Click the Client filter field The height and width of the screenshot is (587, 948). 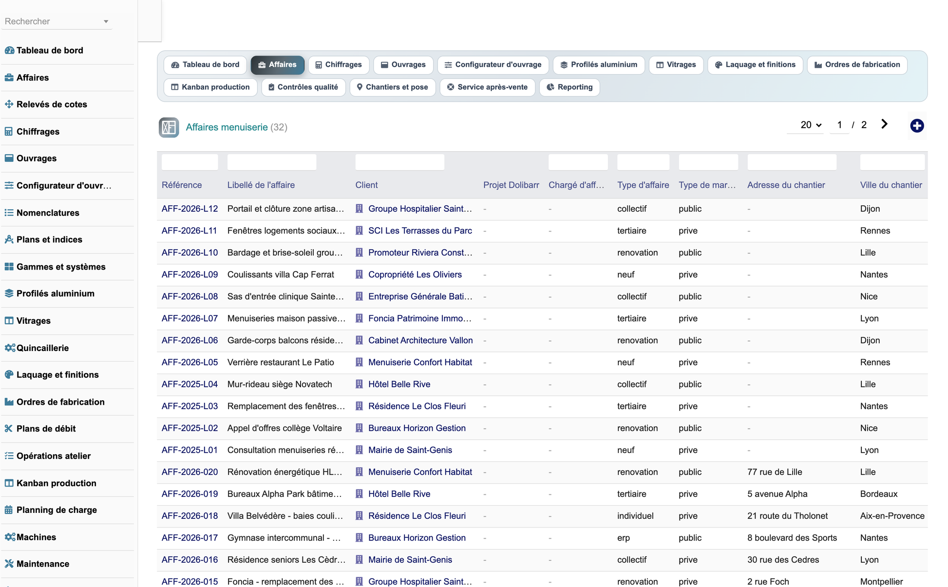point(399,162)
